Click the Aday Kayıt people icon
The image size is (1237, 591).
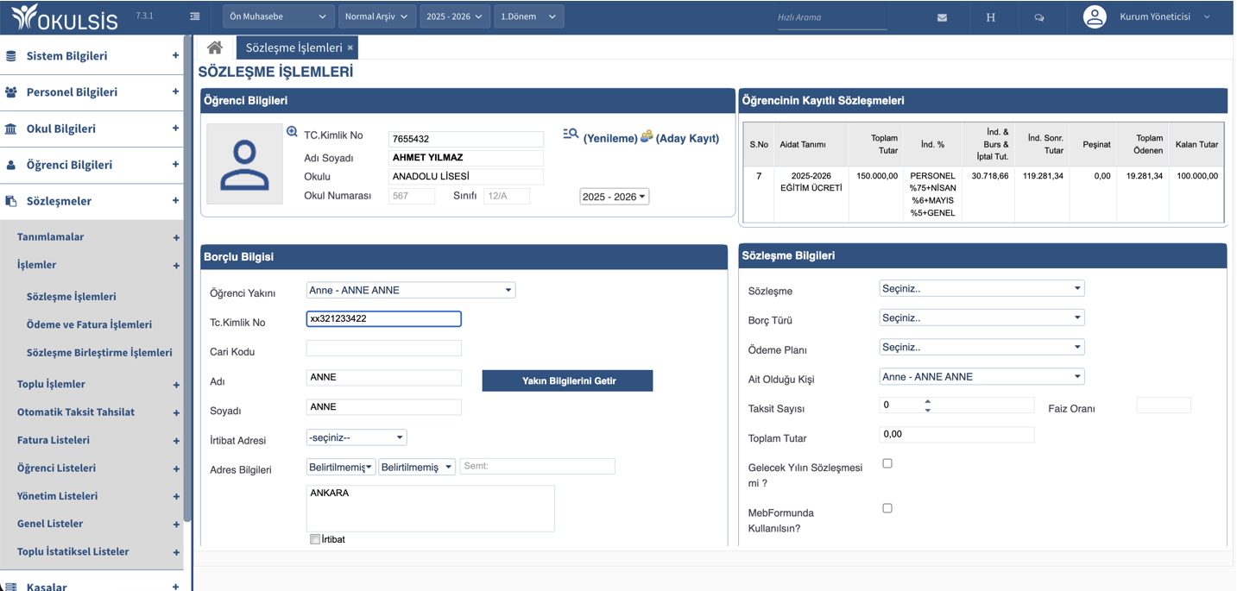coord(647,136)
